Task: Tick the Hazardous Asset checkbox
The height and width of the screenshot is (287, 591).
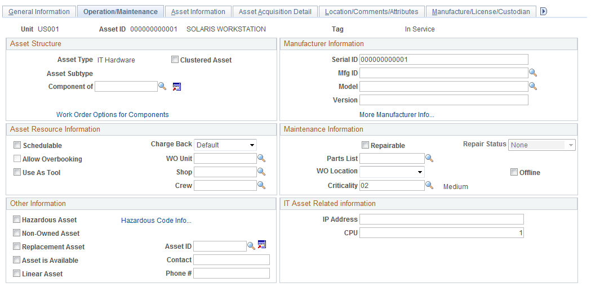Action: pyautogui.click(x=16, y=219)
